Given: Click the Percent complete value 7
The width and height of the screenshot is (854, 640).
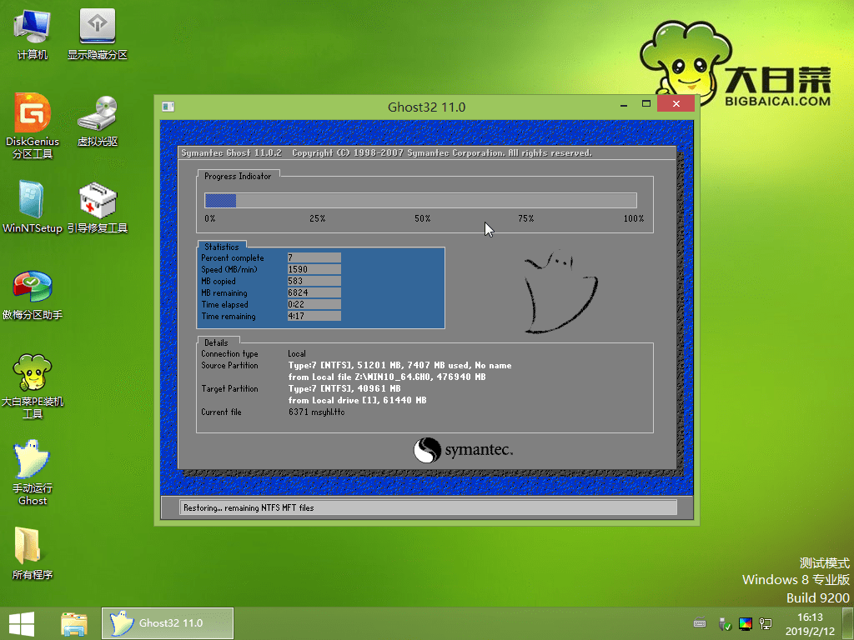Looking at the screenshot, I should pyautogui.click(x=314, y=258).
